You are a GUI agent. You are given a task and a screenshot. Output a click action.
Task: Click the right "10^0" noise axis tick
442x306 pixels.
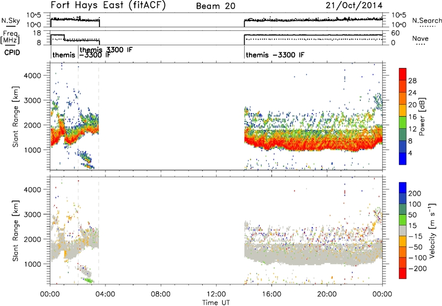(399, 24)
